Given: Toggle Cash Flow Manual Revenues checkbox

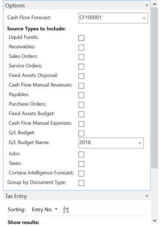Looking at the screenshot, I should coord(81,86).
